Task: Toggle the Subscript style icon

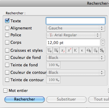Action: pos(63,50)
